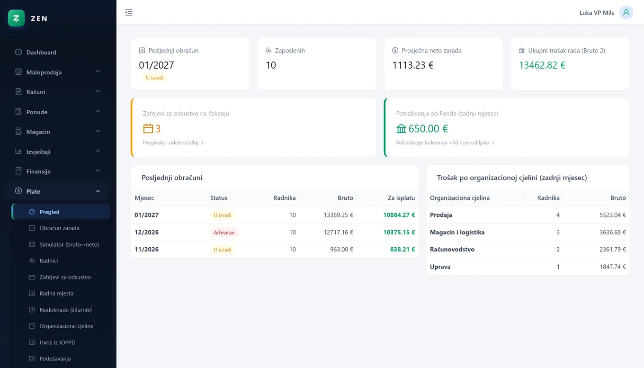
Task: Click the Računi document icon
Action: [x=18, y=92]
